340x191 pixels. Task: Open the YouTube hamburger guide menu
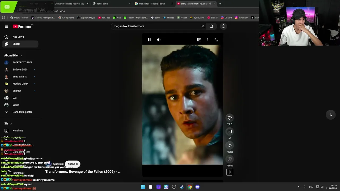(6, 26)
